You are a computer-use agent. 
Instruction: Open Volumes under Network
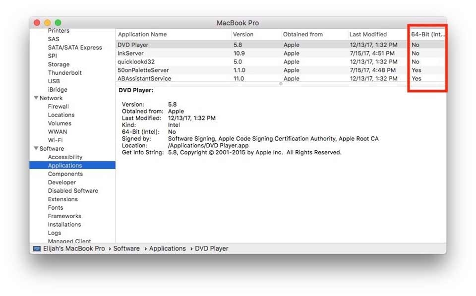click(59, 123)
